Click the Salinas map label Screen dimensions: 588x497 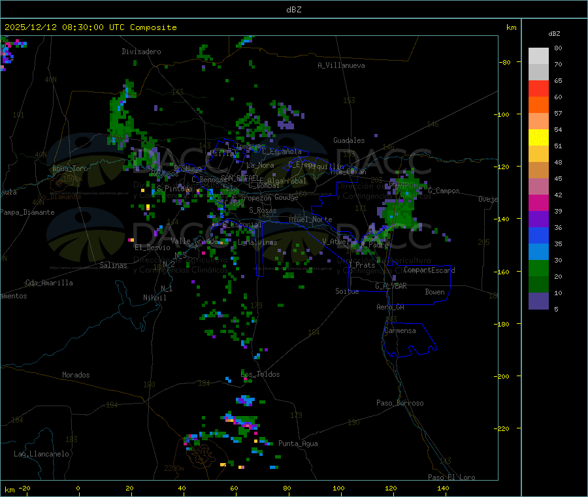coord(113,265)
